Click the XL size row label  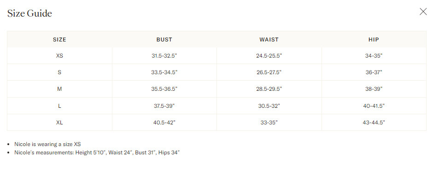(x=59, y=123)
